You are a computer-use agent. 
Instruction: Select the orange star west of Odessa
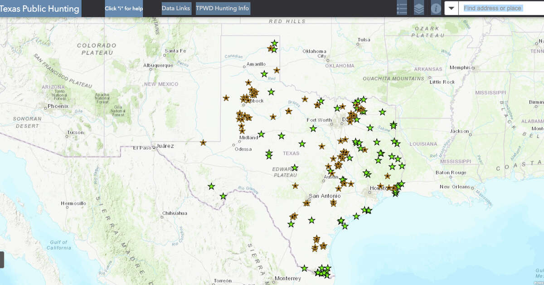tap(203, 142)
